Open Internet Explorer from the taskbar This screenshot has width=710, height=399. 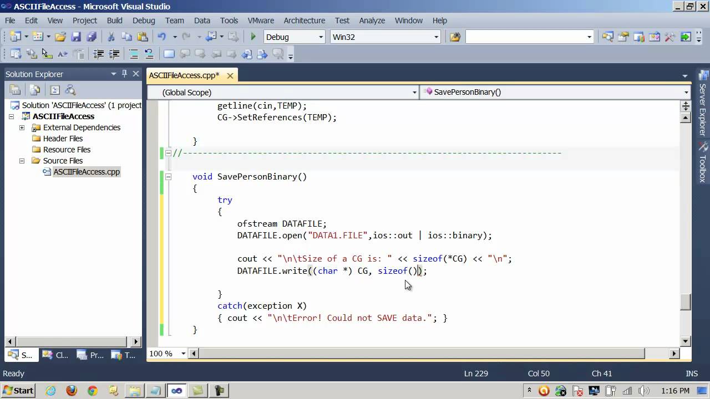(x=50, y=391)
